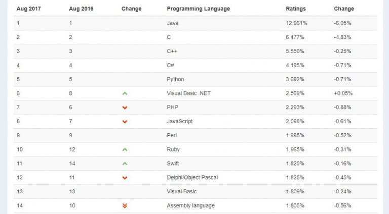The image size is (389, 214).
Task: Select the Programming Language column header
Action: point(198,9)
